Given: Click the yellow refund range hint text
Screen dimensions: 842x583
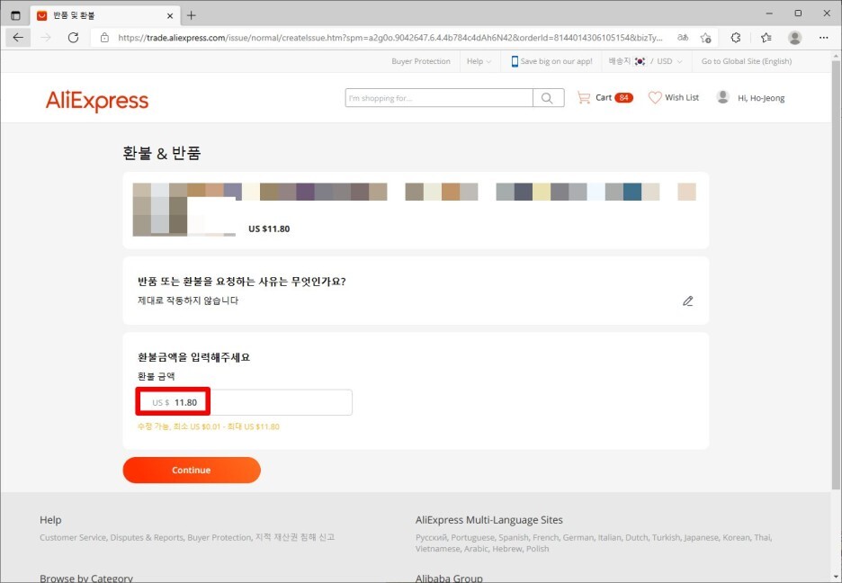Looking at the screenshot, I should [x=209, y=426].
